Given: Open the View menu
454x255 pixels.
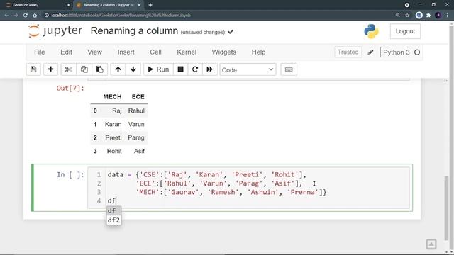Looking at the screenshot, I should [94, 52].
